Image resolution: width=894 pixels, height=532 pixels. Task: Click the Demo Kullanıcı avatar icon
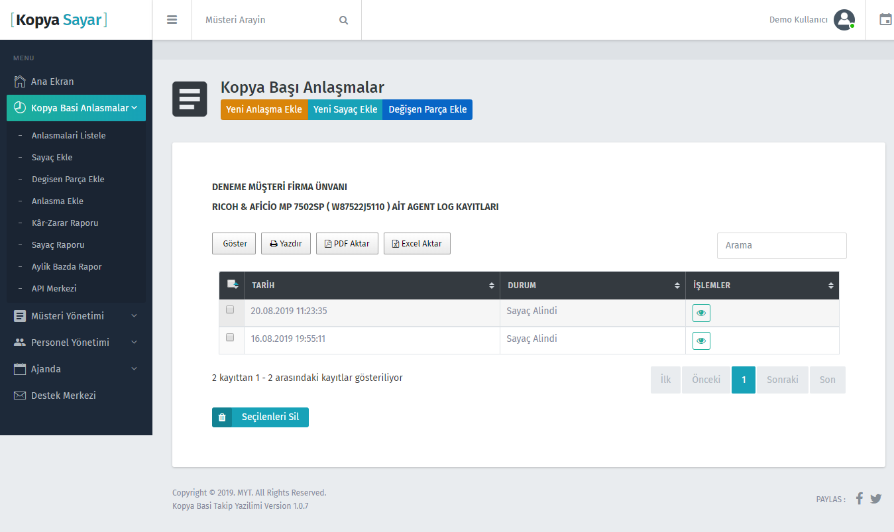[x=844, y=20]
